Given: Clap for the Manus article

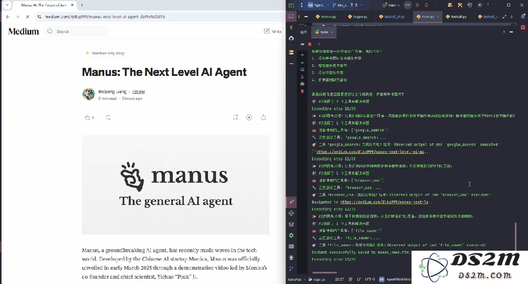Looking at the screenshot, I should (88, 118).
